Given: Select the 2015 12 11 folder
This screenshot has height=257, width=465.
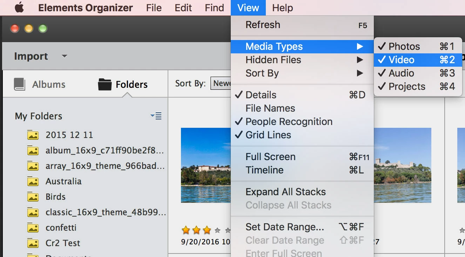Looking at the screenshot, I should pos(69,135).
